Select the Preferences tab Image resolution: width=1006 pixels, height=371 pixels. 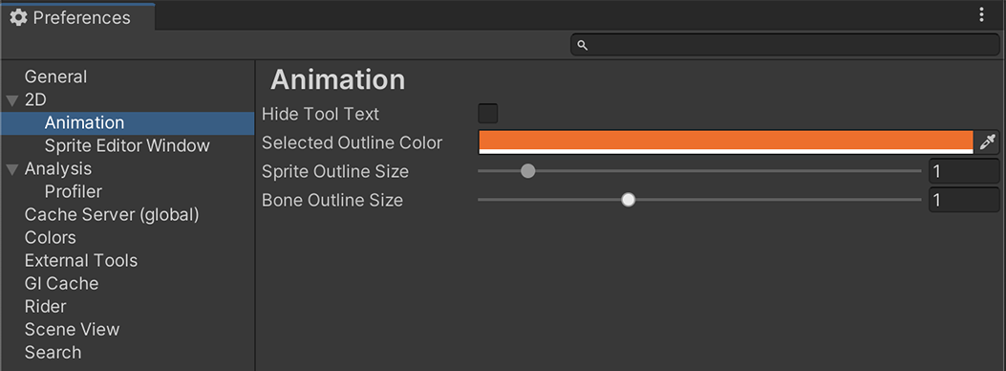pos(78,17)
